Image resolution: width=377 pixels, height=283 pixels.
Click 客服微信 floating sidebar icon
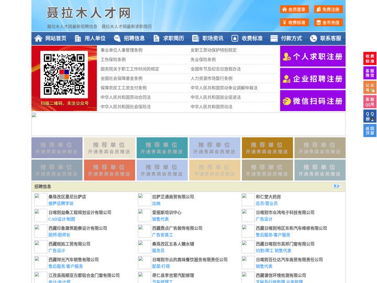(x=370, y=73)
